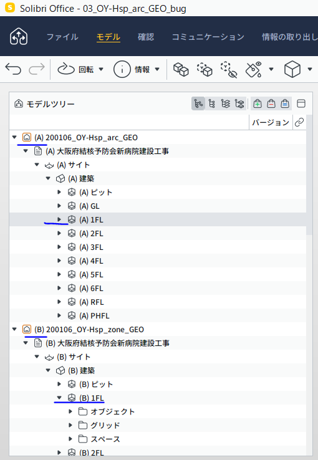Select the (A) RFL tree row
Screen dimensions: 318x460
pyautogui.click(x=158, y=302)
